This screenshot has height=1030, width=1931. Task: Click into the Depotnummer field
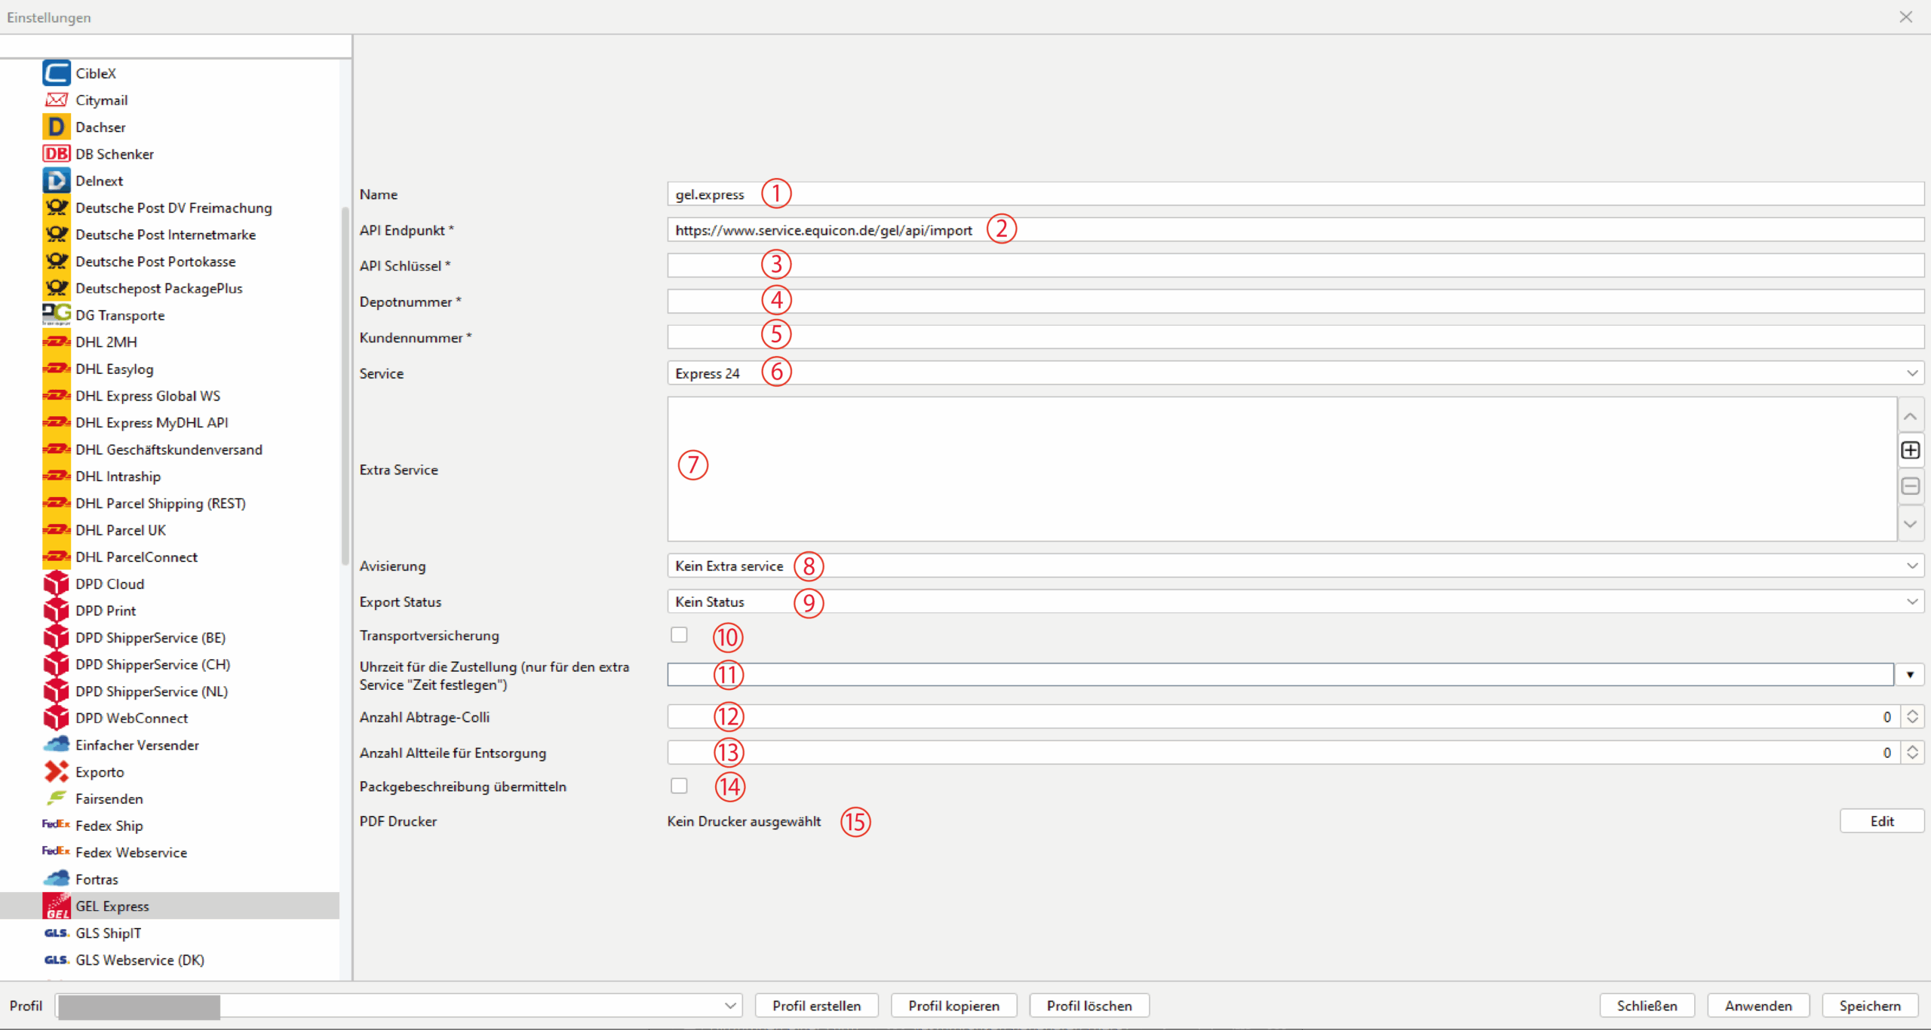1295,302
